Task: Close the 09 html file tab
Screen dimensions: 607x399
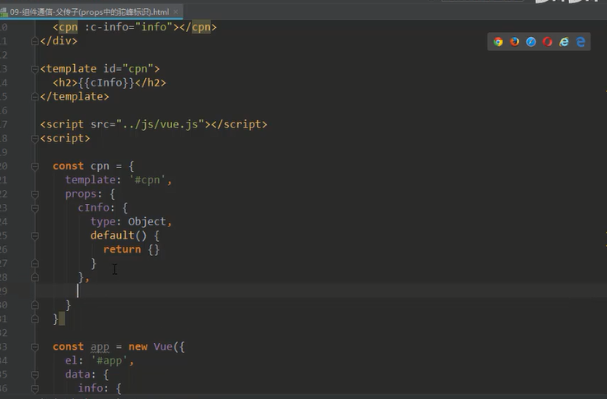Action: coord(175,12)
